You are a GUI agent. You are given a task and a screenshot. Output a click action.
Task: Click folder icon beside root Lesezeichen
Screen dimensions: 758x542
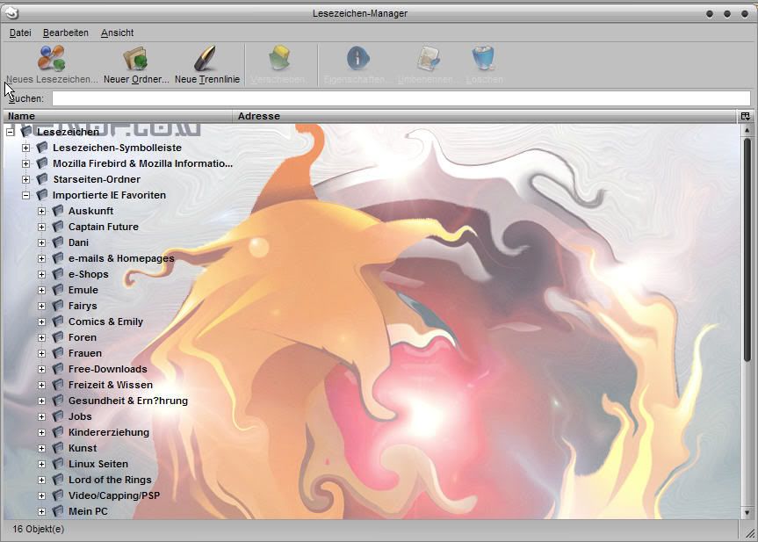click(x=26, y=131)
